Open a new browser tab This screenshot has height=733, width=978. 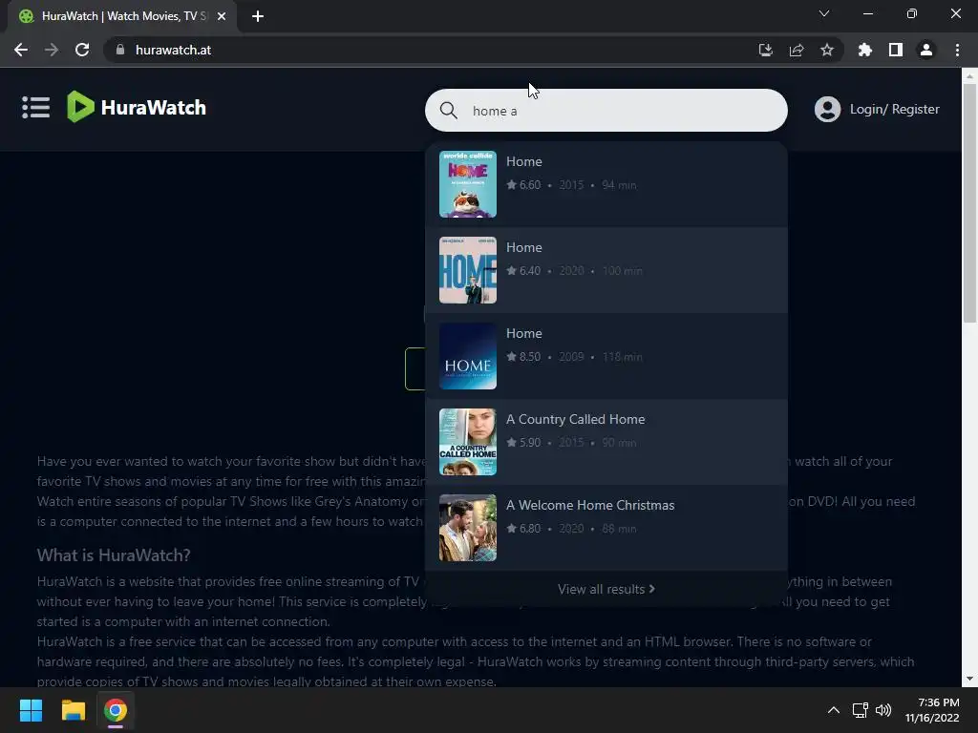point(258,16)
